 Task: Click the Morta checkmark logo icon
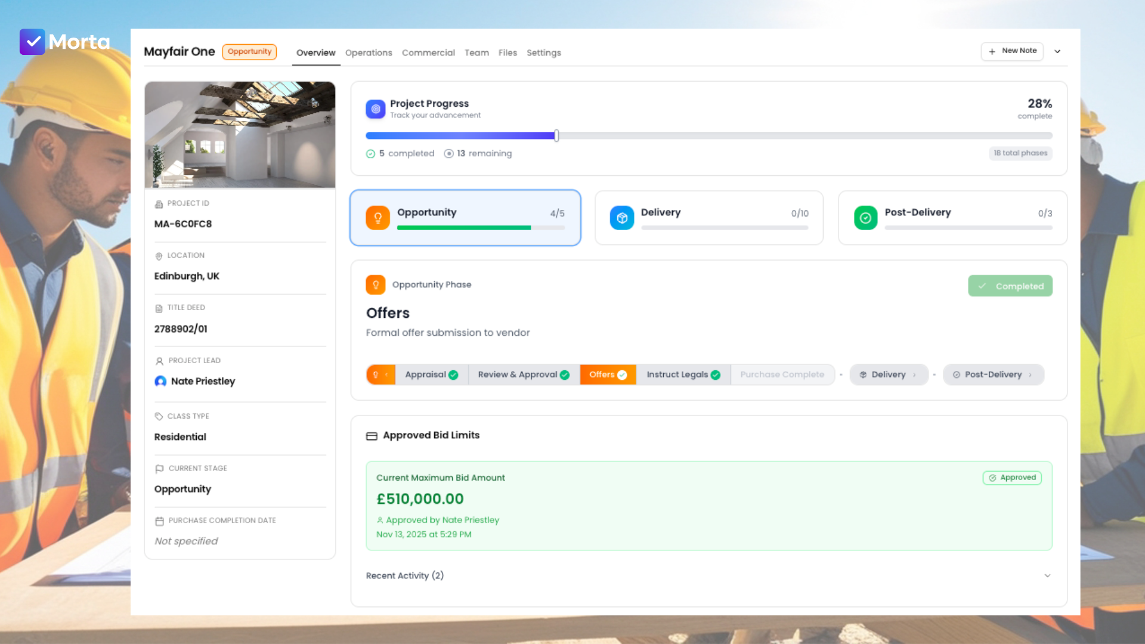(x=32, y=42)
